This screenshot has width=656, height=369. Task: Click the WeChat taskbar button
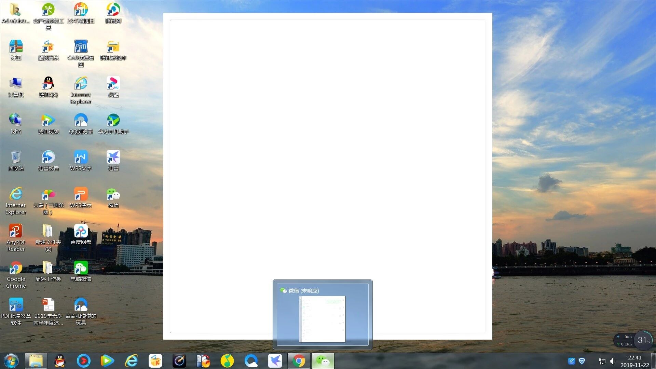pyautogui.click(x=323, y=361)
